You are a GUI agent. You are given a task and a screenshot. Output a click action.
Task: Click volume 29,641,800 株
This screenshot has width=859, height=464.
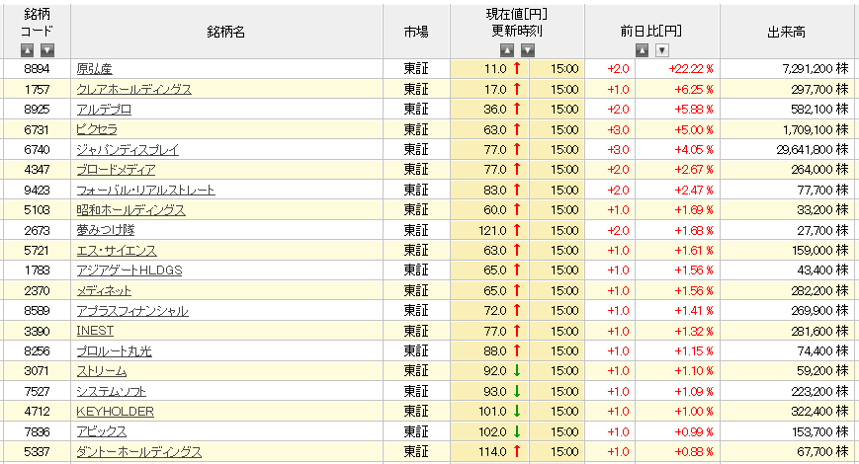click(813, 149)
